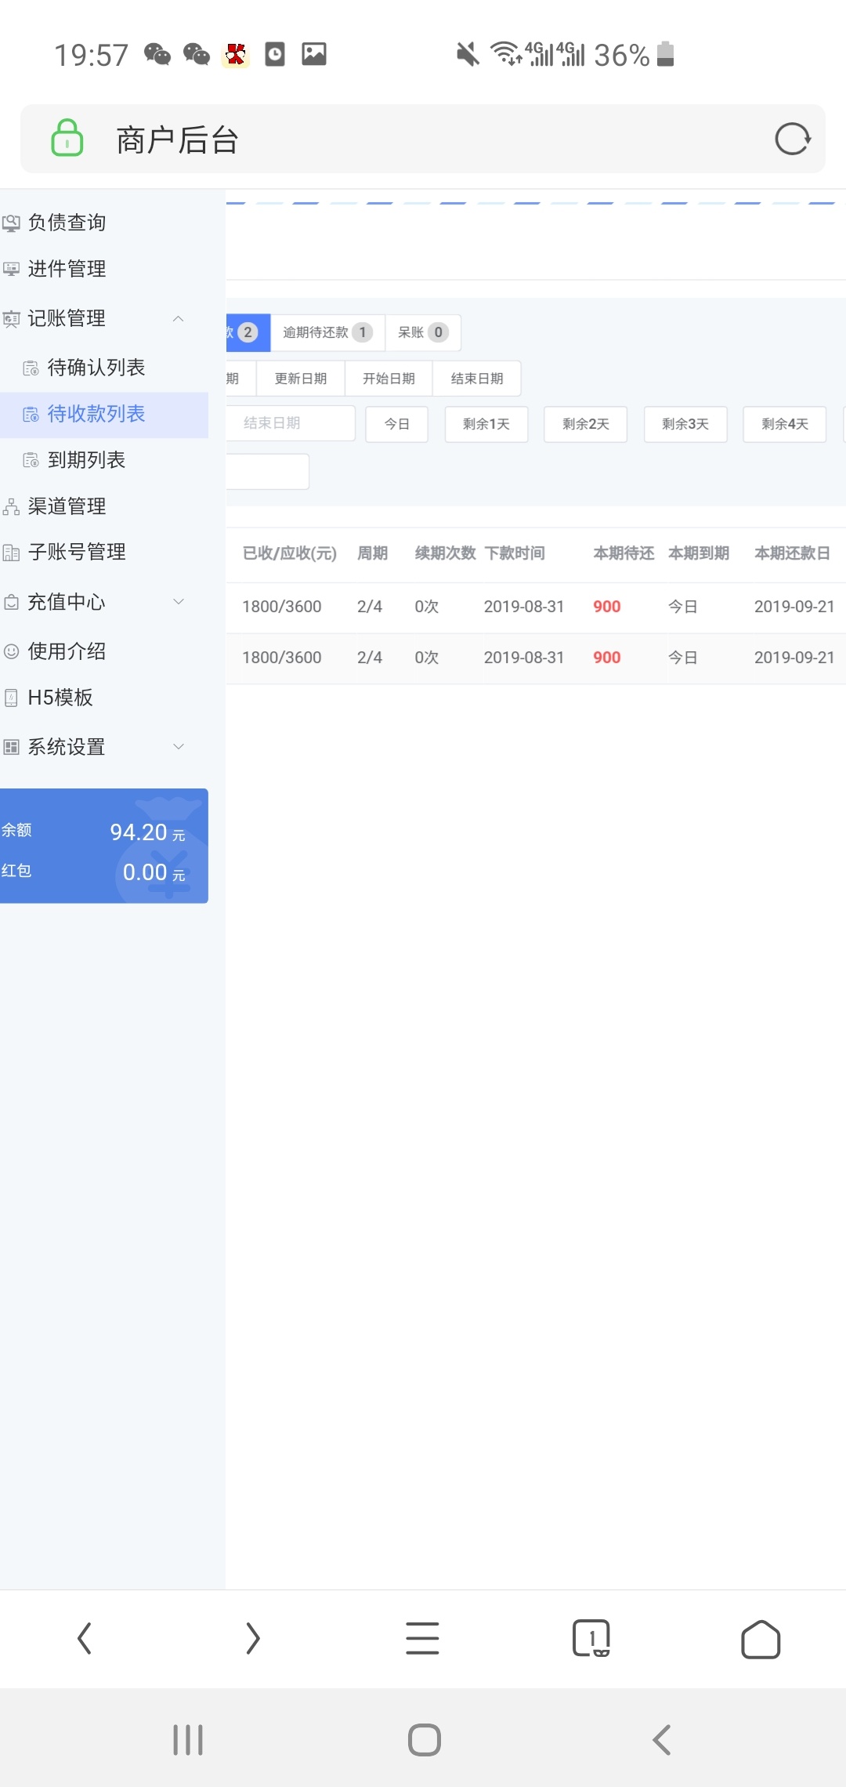Click the icon beside 待收款列表
The height and width of the screenshot is (1787, 846).
(31, 415)
